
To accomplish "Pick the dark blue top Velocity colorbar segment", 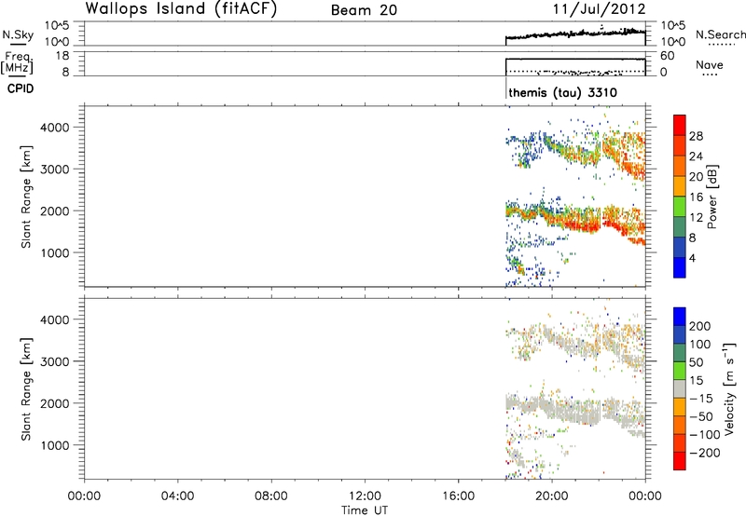I will (680, 317).
